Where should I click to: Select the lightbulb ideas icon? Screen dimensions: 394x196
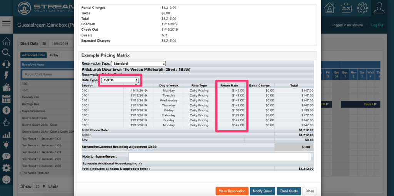[x=6, y=145]
